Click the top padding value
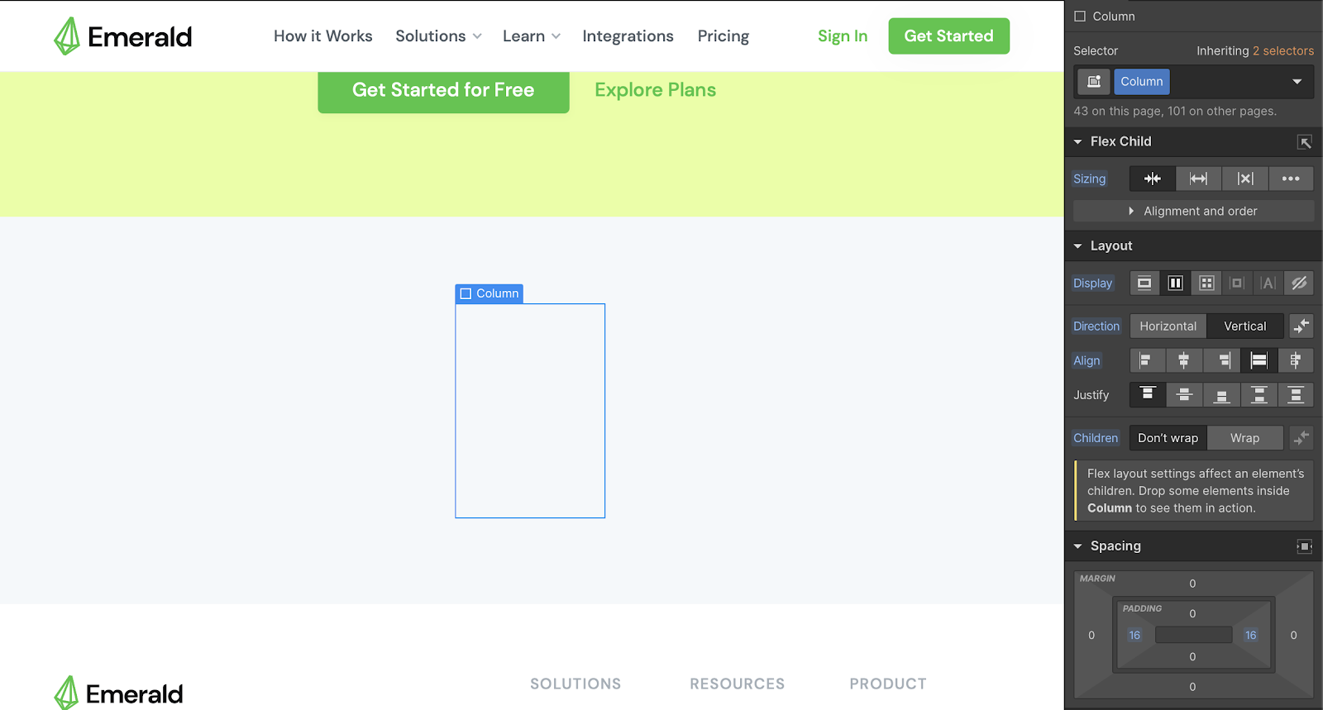1323x710 pixels. [1192, 614]
